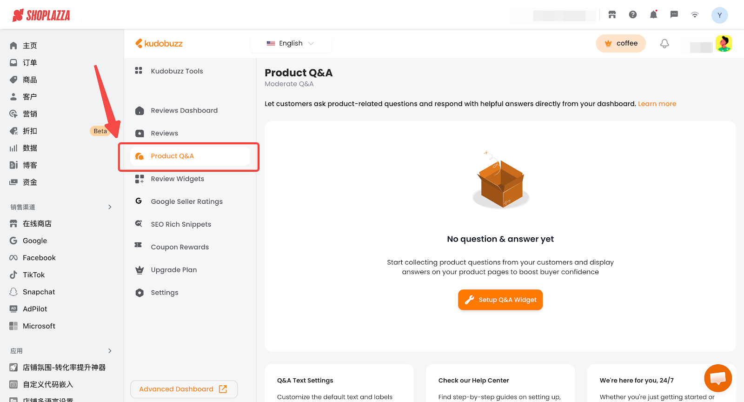The image size is (744, 402).
Task: Open the orange live chat bubble
Action: click(x=717, y=378)
